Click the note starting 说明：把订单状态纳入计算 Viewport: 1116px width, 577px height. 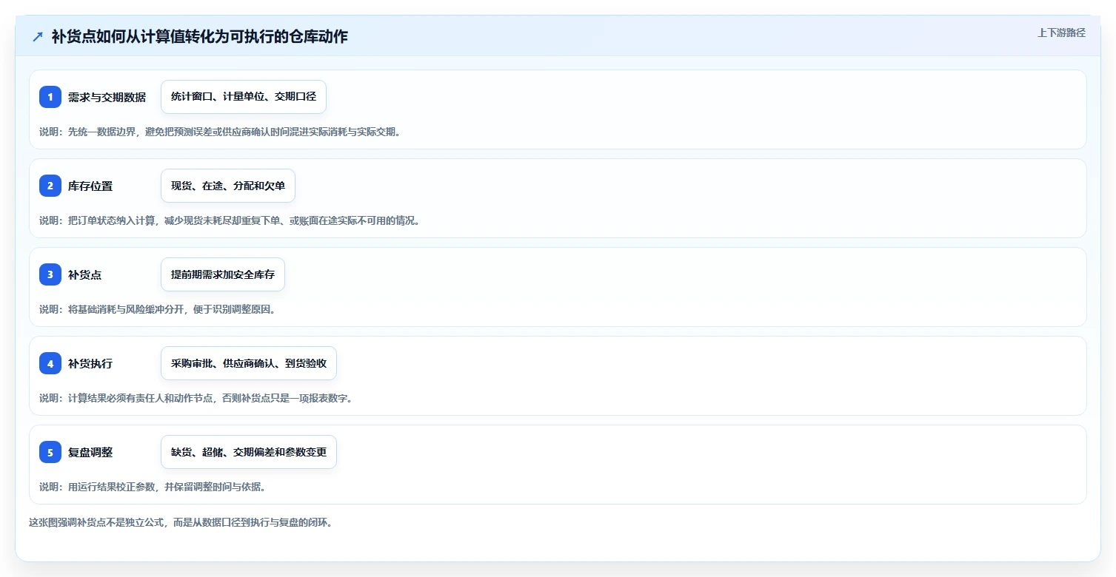click(230, 220)
